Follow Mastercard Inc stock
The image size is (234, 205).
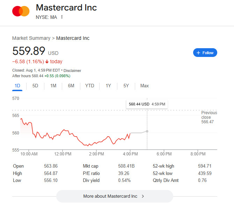point(205,53)
